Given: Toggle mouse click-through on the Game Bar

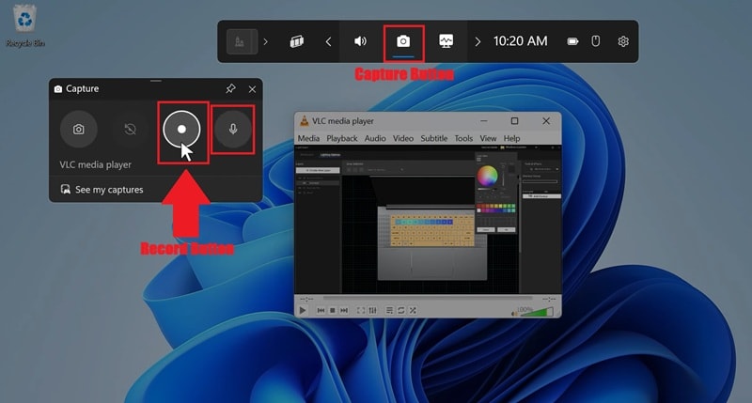Looking at the screenshot, I should (596, 41).
